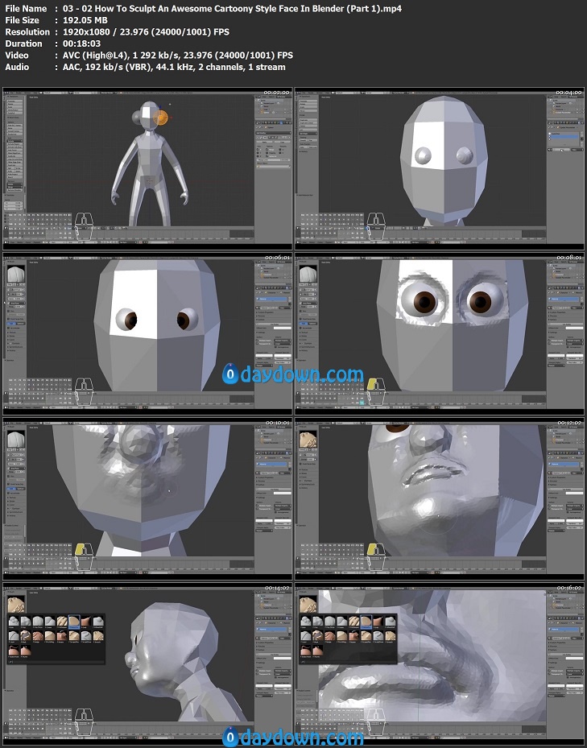The width and height of the screenshot is (587, 748).
Task: Click brush preview thumbnail in 00:12:02 frame
Action: point(308,439)
